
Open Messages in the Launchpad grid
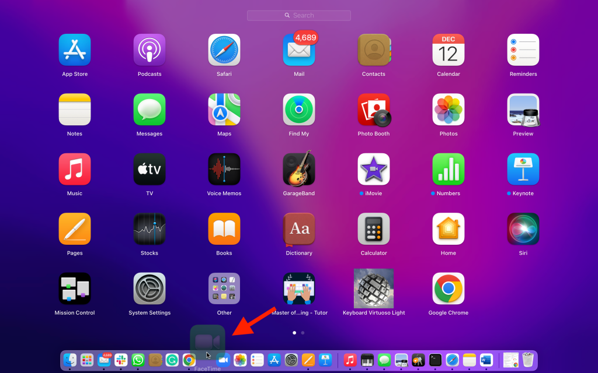[149, 110]
